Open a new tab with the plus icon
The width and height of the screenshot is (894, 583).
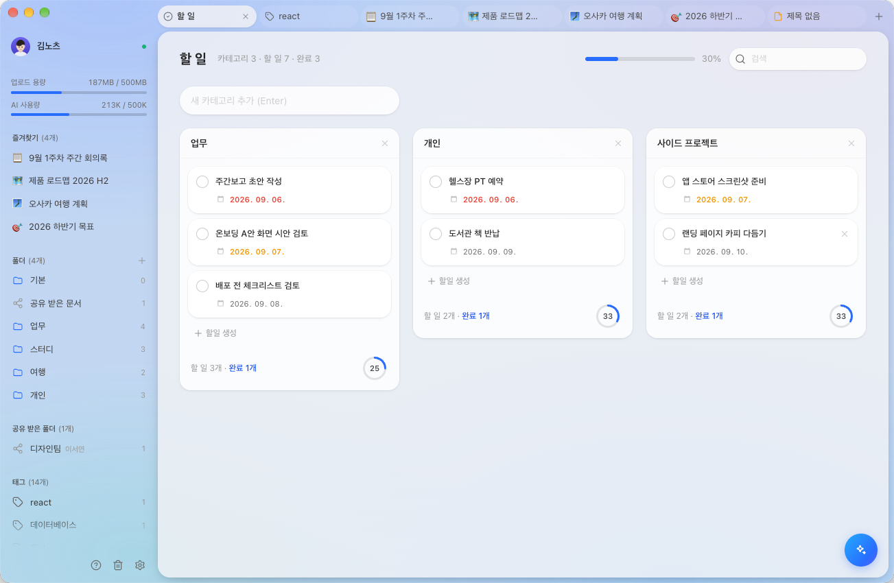click(x=879, y=16)
